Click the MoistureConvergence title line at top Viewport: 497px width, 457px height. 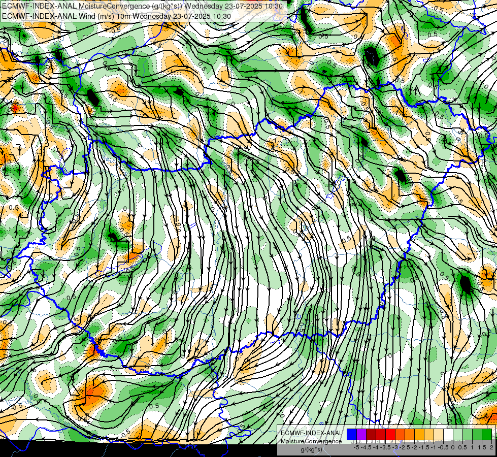click(x=142, y=6)
